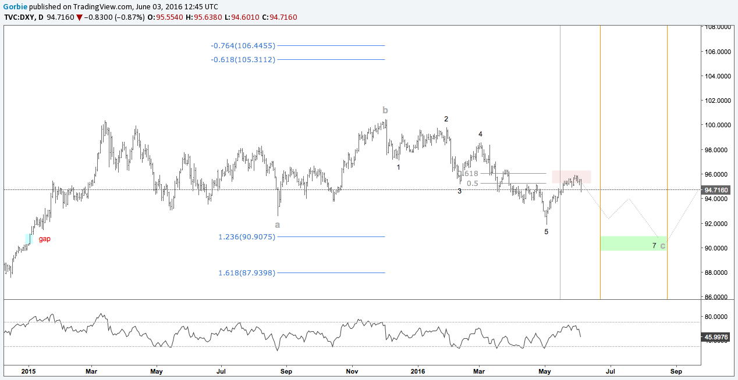This screenshot has width=738, height=380.
Task: Click the red down-triangle change indicator
Action: click(x=79, y=17)
